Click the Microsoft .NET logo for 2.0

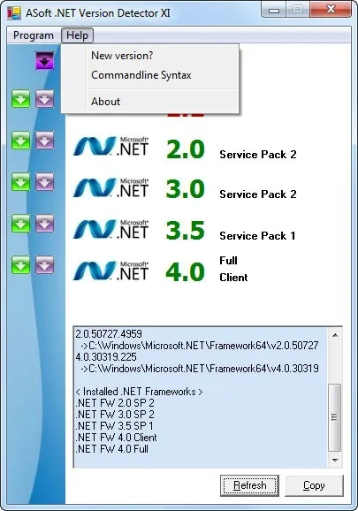(110, 147)
